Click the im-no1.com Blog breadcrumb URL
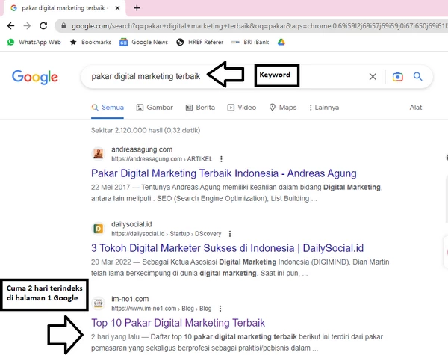 (x=161, y=309)
